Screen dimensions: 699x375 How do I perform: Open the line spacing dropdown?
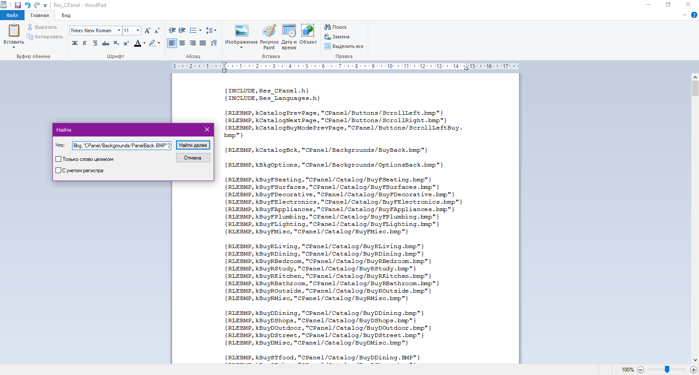tap(211, 31)
